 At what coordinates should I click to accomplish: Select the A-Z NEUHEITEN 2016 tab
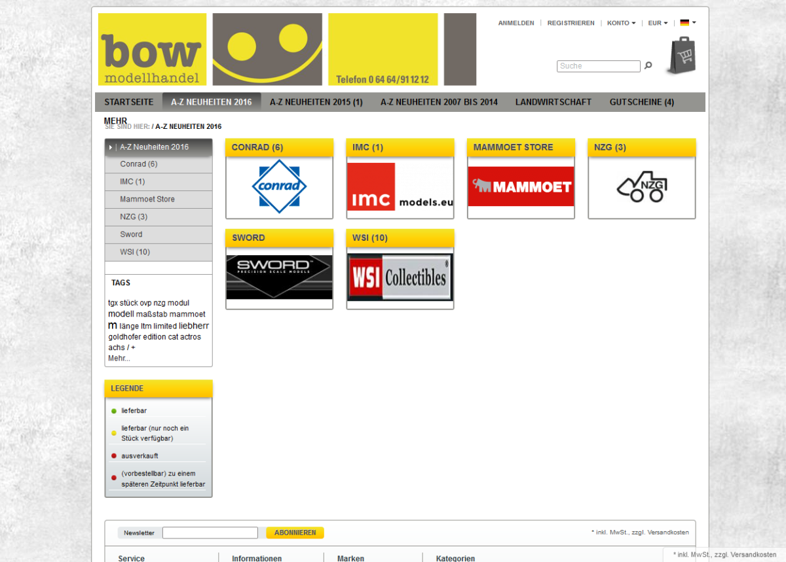(x=212, y=102)
